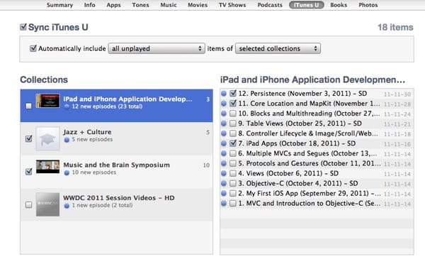
Task: Select the iTunes U tab
Action: (x=306, y=5)
